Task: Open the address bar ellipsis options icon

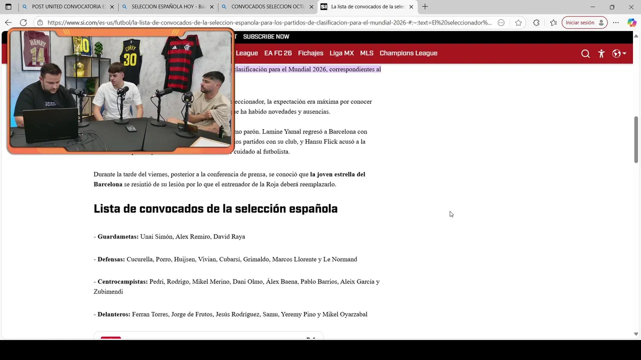Action: point(501,22)
